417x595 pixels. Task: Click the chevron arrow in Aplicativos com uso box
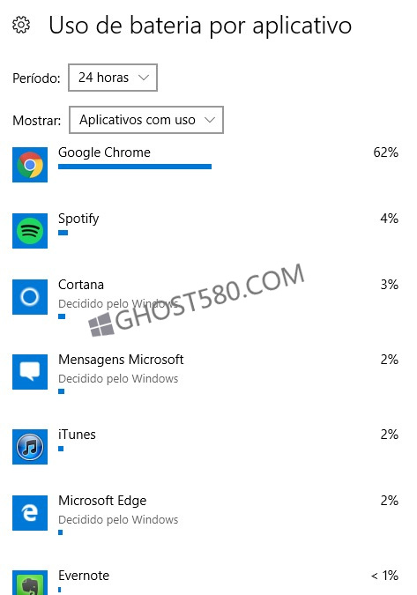click(210, 120)
